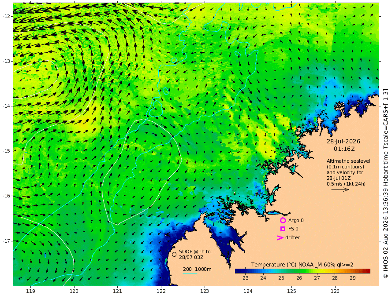Click the SOOP @1h to 28/07 03Z label

[195, 254]
